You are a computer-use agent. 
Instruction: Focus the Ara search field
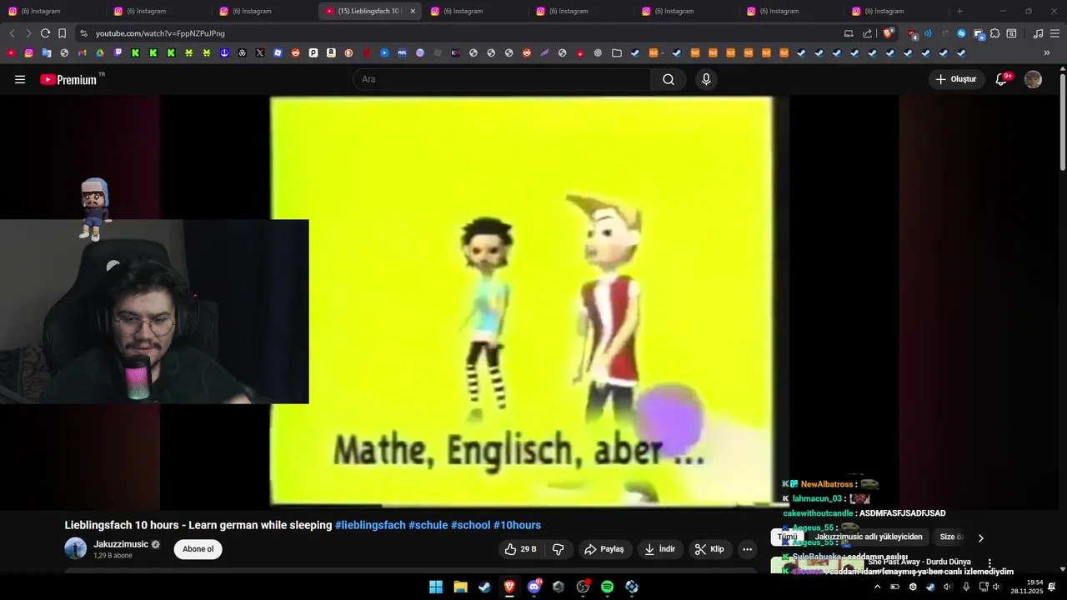tap(502, 79)
